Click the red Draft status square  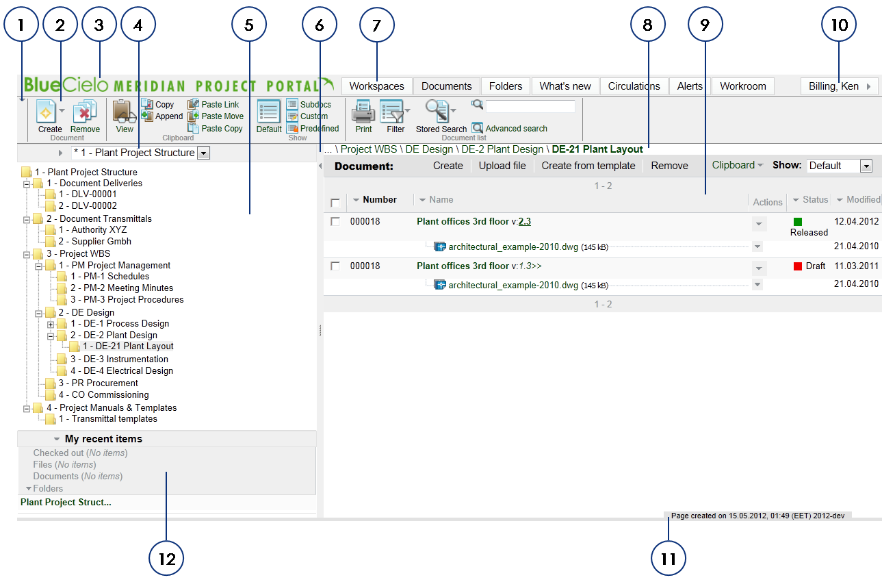tap(798, 266)
